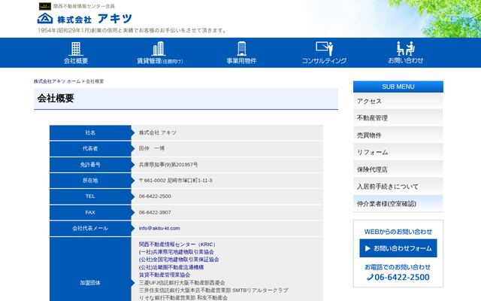Open (公社)全国宅地建物取引業保証協会 link
This screenshot has height=301, width=481.
click(179, 260)
